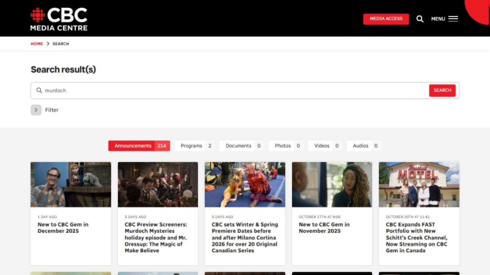Expand the Filter chevron
490x275 pixels.
pos(36,110)
